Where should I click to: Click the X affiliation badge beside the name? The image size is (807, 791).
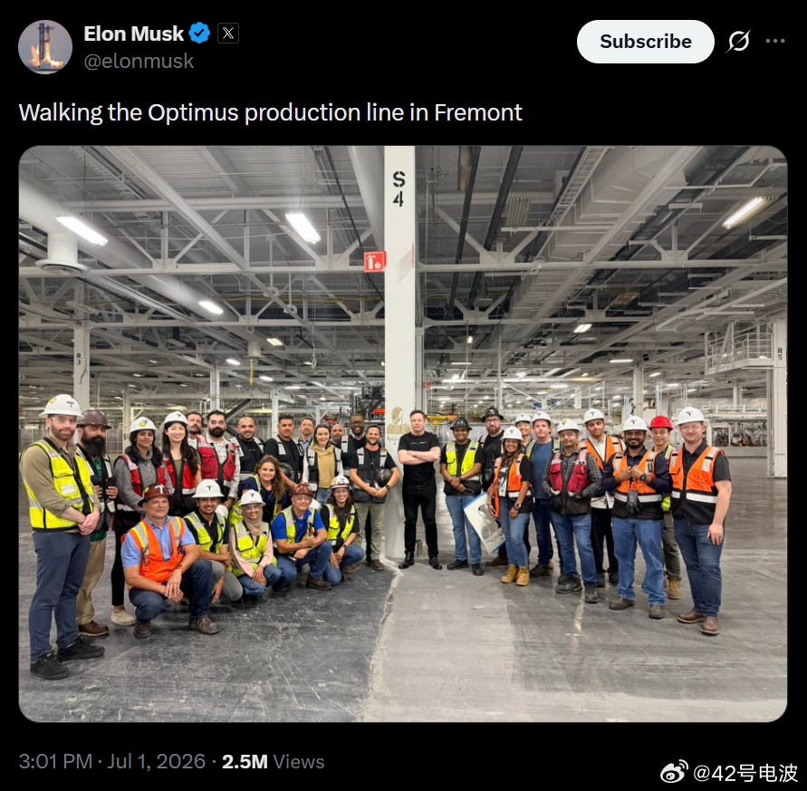(228, 34)
